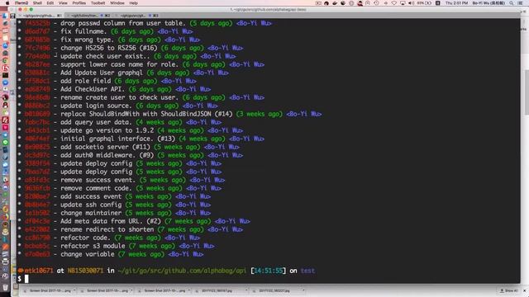Open the Edit menu
Screen dimensions: 529x297
pos(50,3)
